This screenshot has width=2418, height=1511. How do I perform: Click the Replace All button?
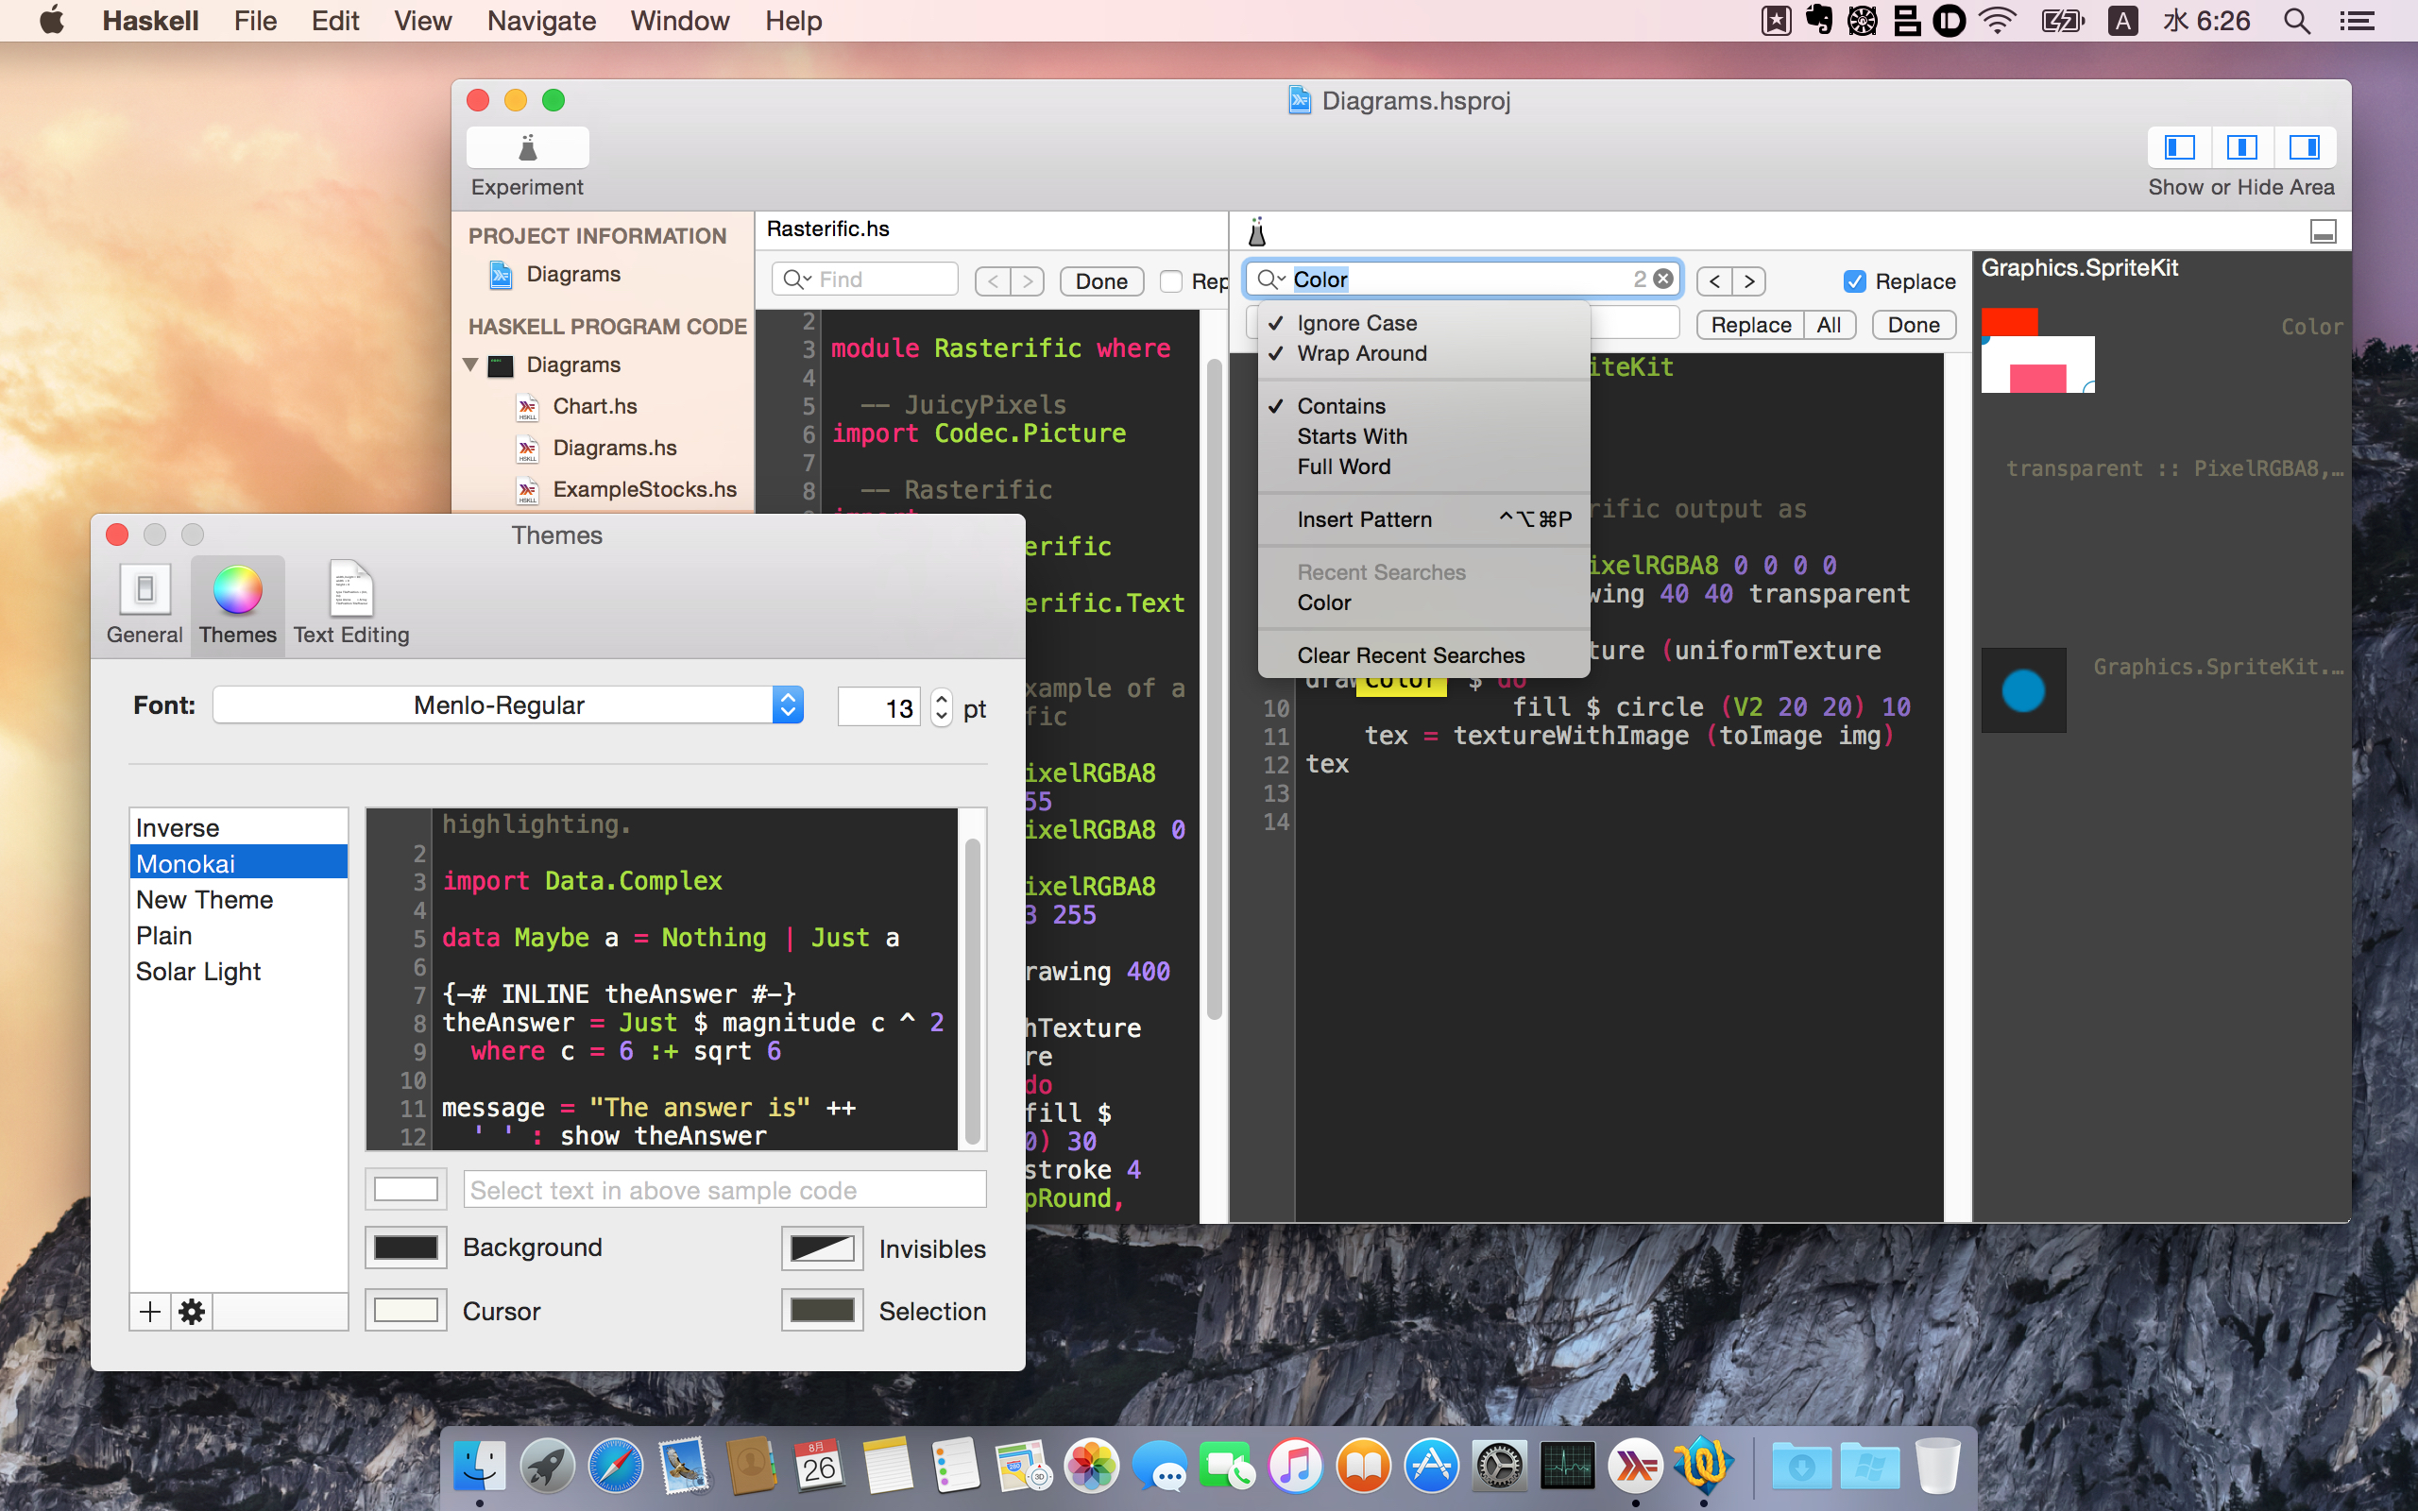tap(1829, 325)
